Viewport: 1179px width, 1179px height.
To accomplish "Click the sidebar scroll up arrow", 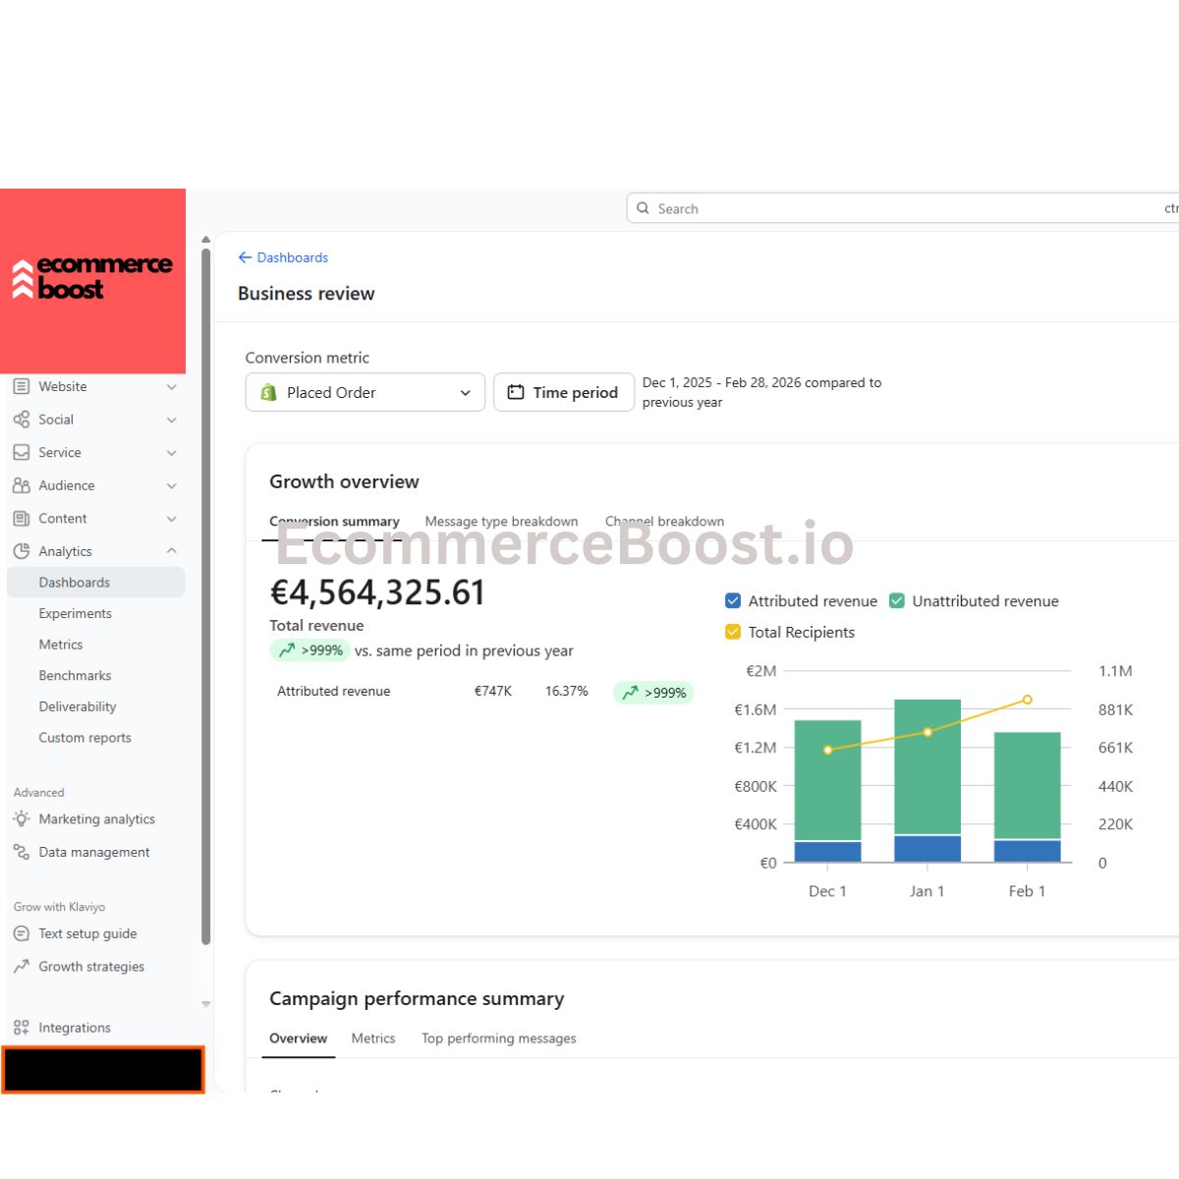I will tap(206, 239).
